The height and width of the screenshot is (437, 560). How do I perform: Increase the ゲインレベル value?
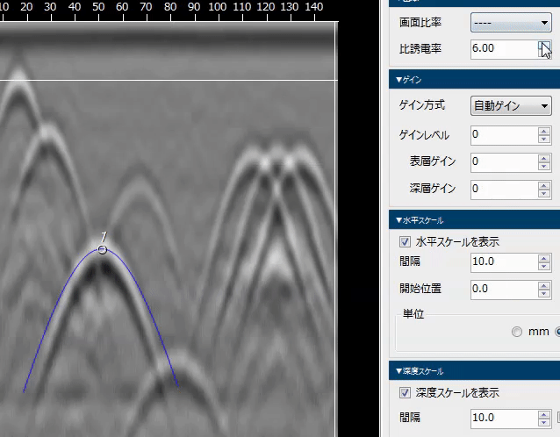coord(544,131)
